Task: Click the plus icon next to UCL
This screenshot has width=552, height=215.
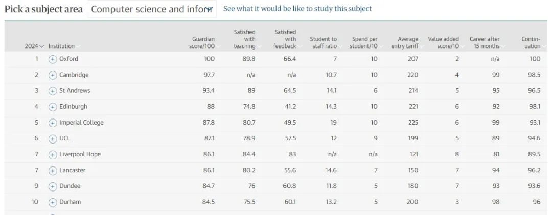Action: tap(53, 139)
